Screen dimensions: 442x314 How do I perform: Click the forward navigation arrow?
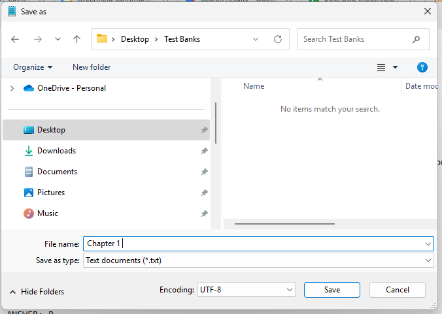[37, 39]
